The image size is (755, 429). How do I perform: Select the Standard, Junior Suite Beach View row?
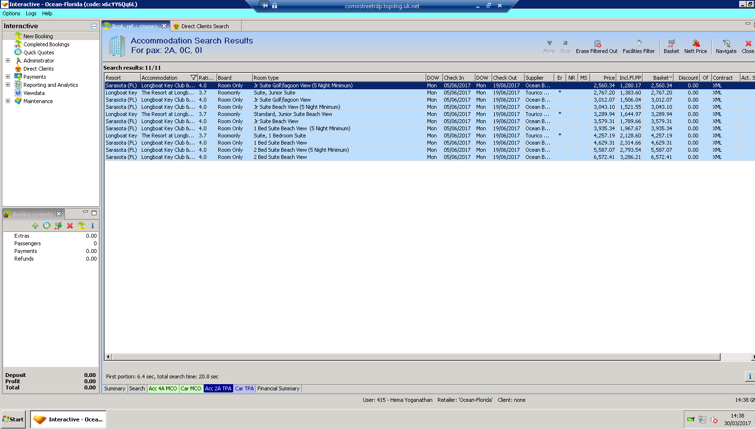click(x=429, y=114)
